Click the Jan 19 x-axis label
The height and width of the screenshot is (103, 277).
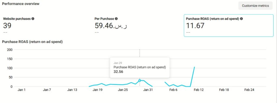coord(98,90)
